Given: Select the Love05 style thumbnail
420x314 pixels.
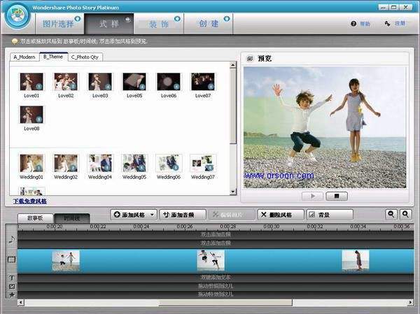Looking at the screenshot, I should [134, 82].
